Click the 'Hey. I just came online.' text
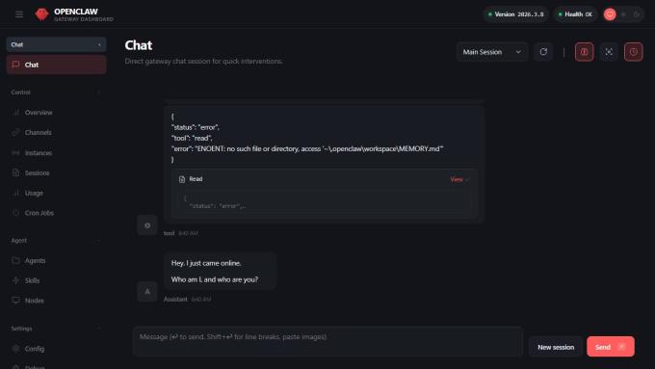Screen dimensions: 655x369 pyautogui.click(x=206, y=263)
